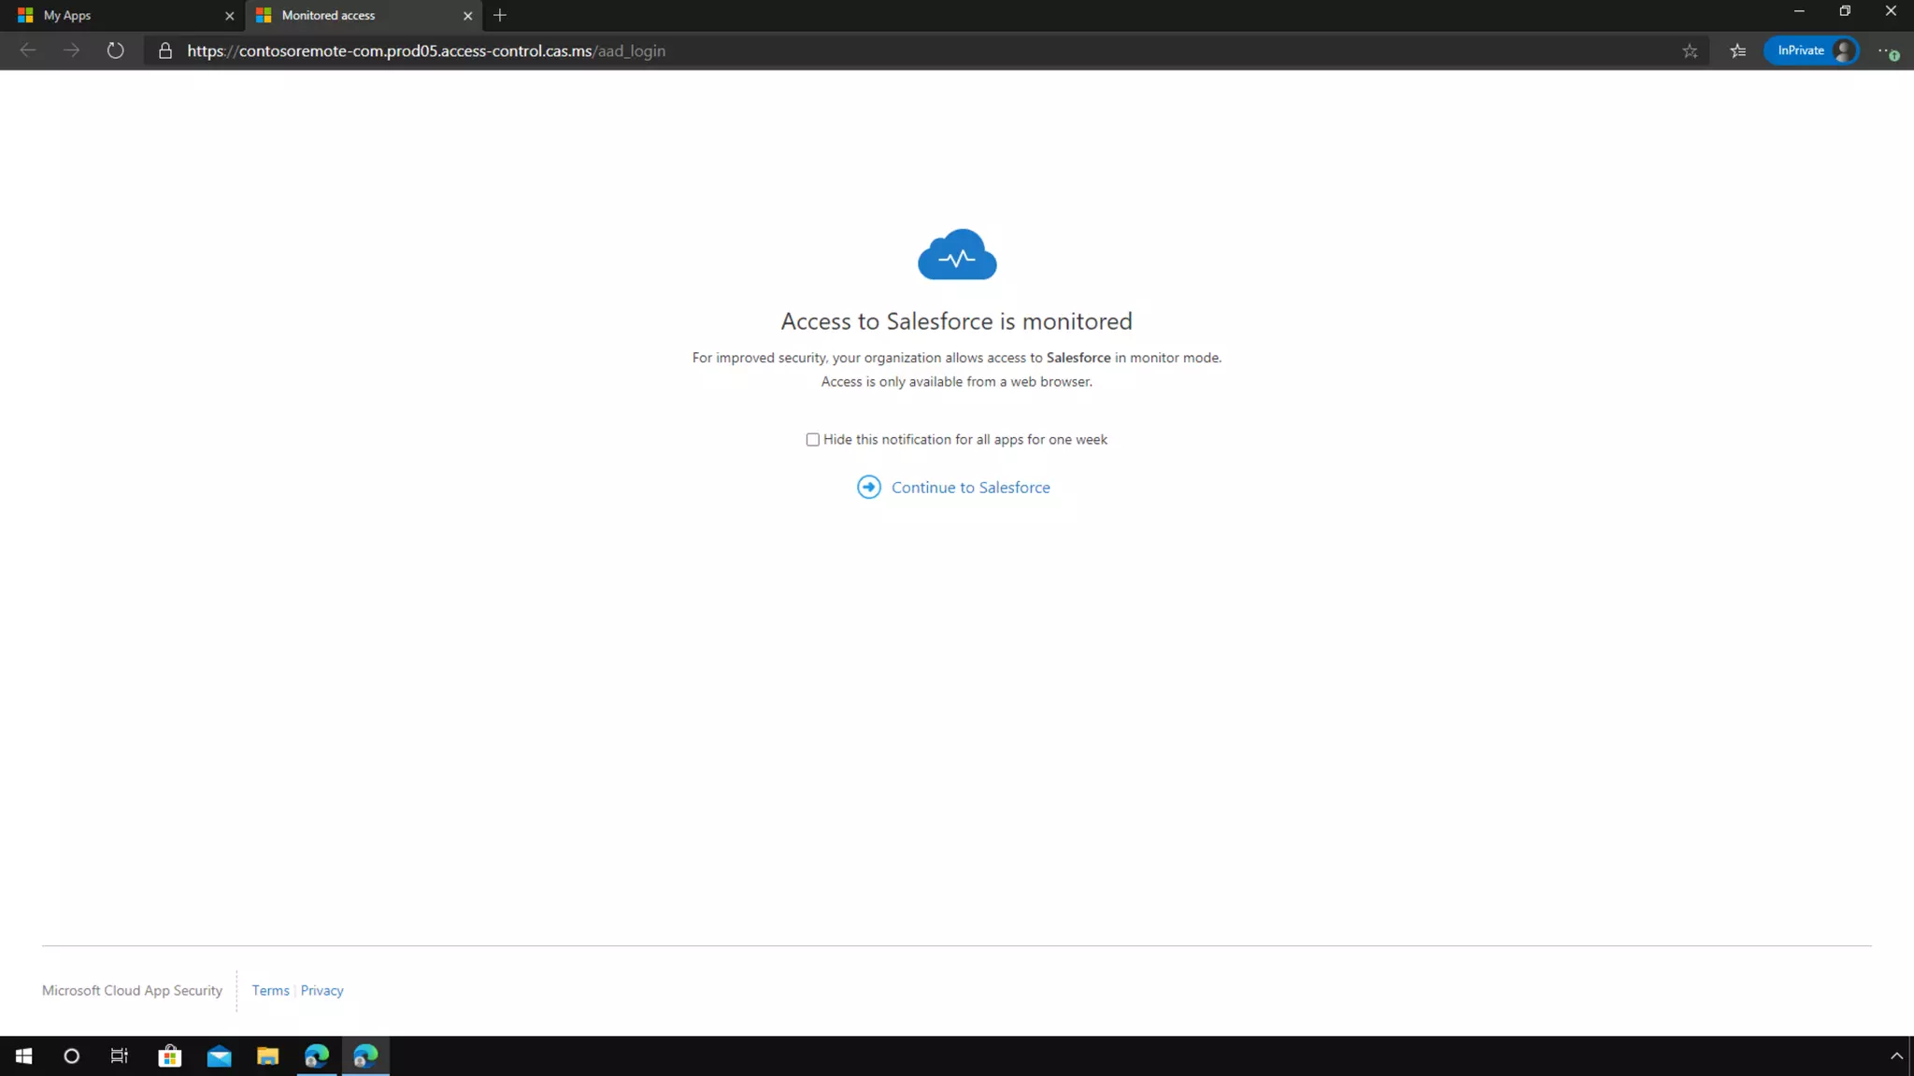Screen dimensions: 1914x1076
Task: Click the circled arrow beside Continue
Action: 868,487
